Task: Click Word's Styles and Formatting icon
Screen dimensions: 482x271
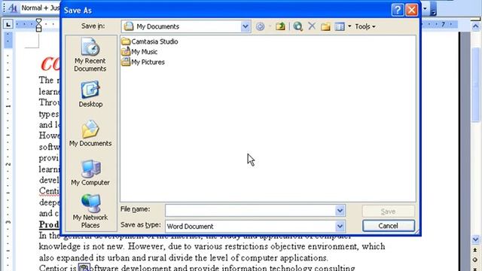Action: 13,8
